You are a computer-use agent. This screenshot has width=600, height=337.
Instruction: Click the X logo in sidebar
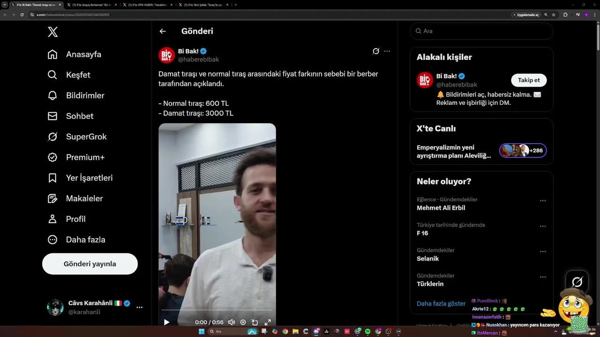tap(53, 32)
